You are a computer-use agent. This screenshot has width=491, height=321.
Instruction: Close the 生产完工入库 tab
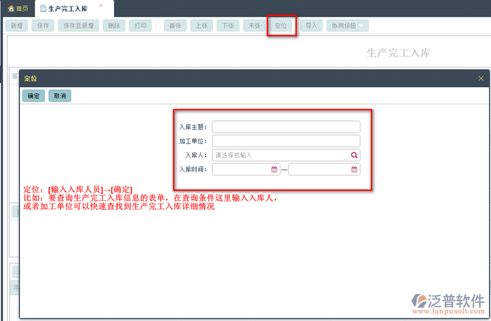point(101,6)
